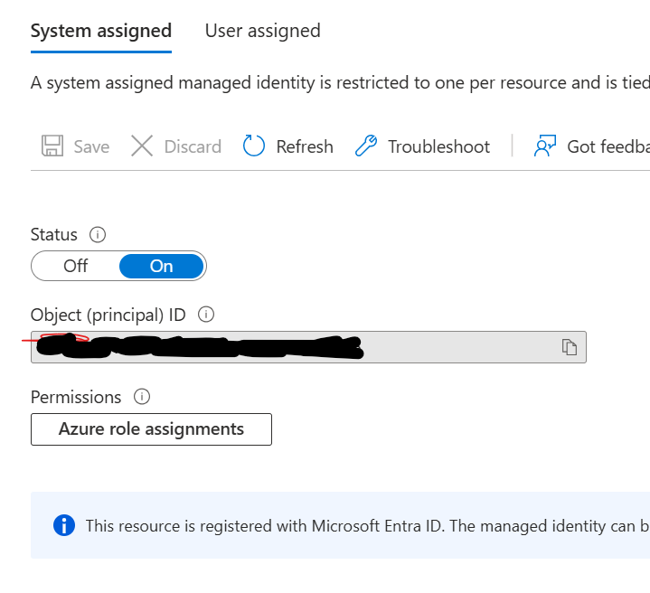Screen dimensions: 650x593
Task: Click the Refresh label in toolbar
Action: [305, 146]
